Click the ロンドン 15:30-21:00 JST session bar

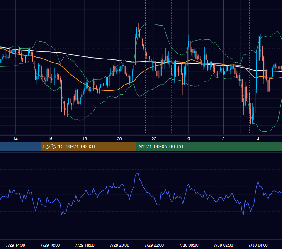pyautogui.click(x=88, y=146)
